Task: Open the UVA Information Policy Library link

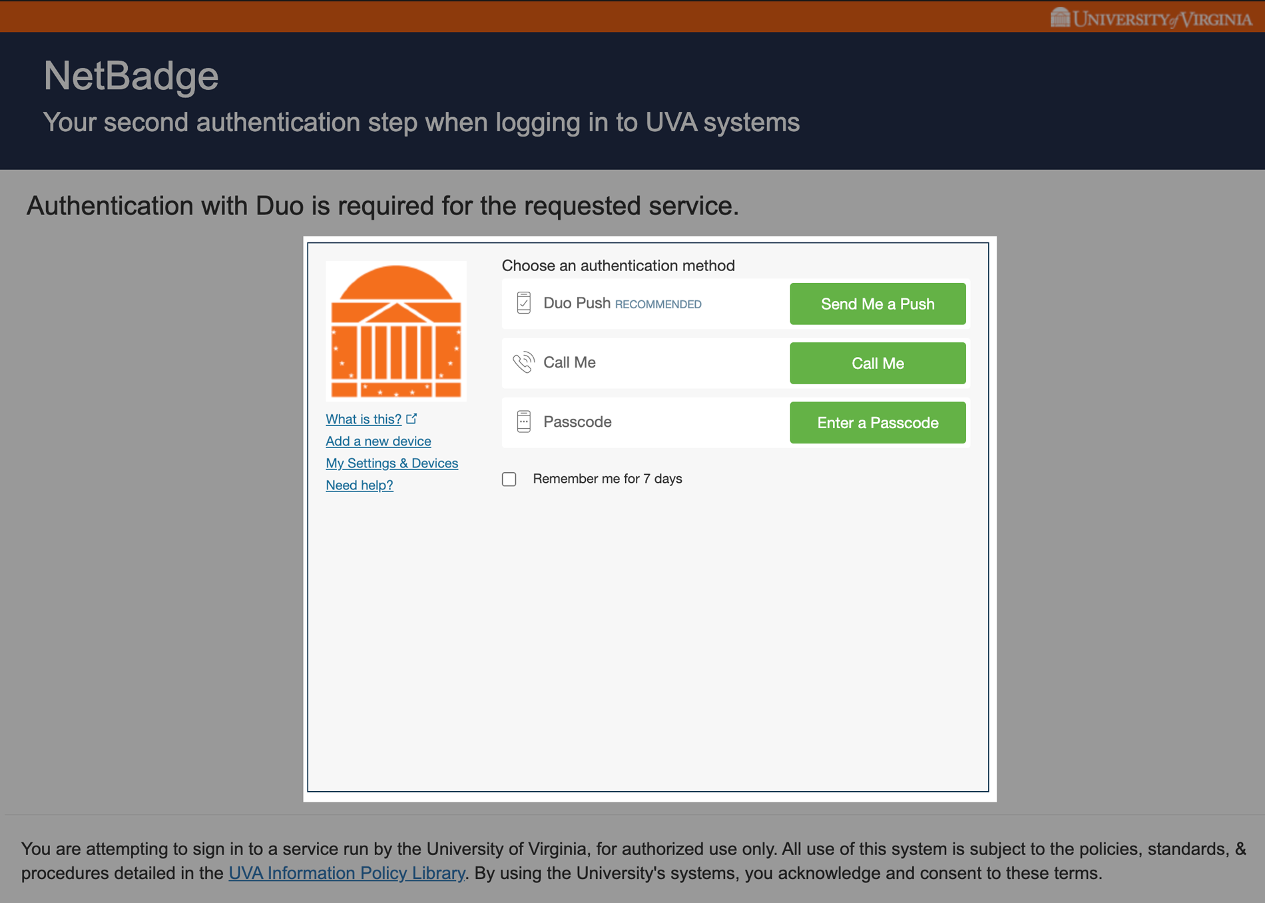Action: tap(347, 873)
